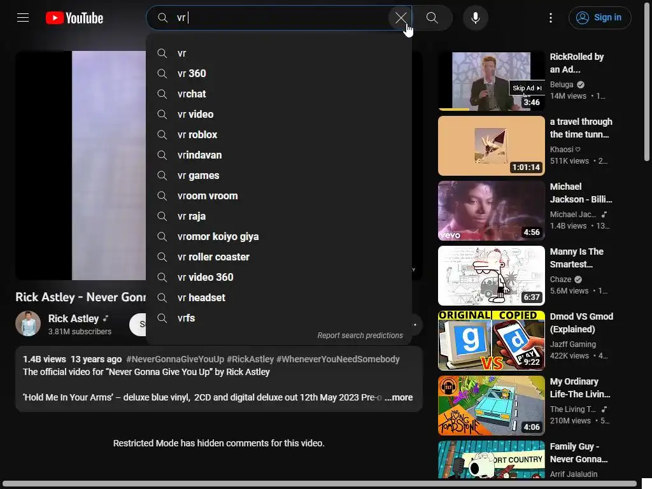
Task: Pick the 'vr headset' suggestion
Action: click(x=279, y=298)
